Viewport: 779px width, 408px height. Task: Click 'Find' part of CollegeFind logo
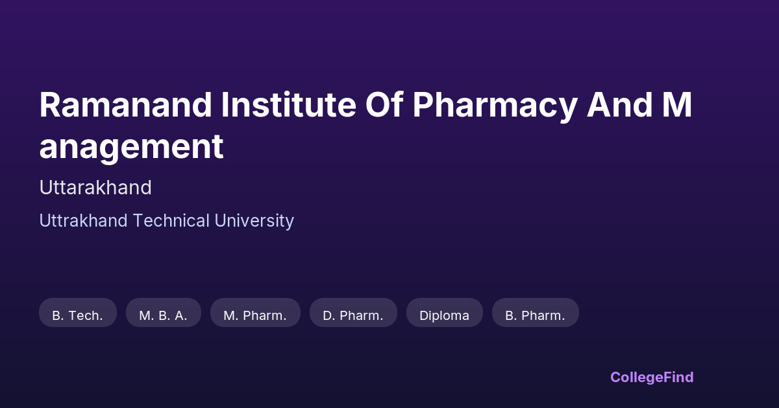pyautogui.click(x=676, y=377)
